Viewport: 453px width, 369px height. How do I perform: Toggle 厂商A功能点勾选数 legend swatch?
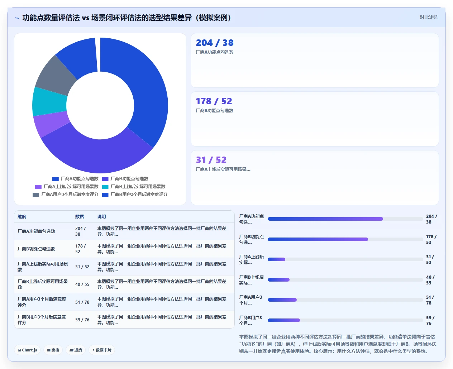[x=56, y=179]
